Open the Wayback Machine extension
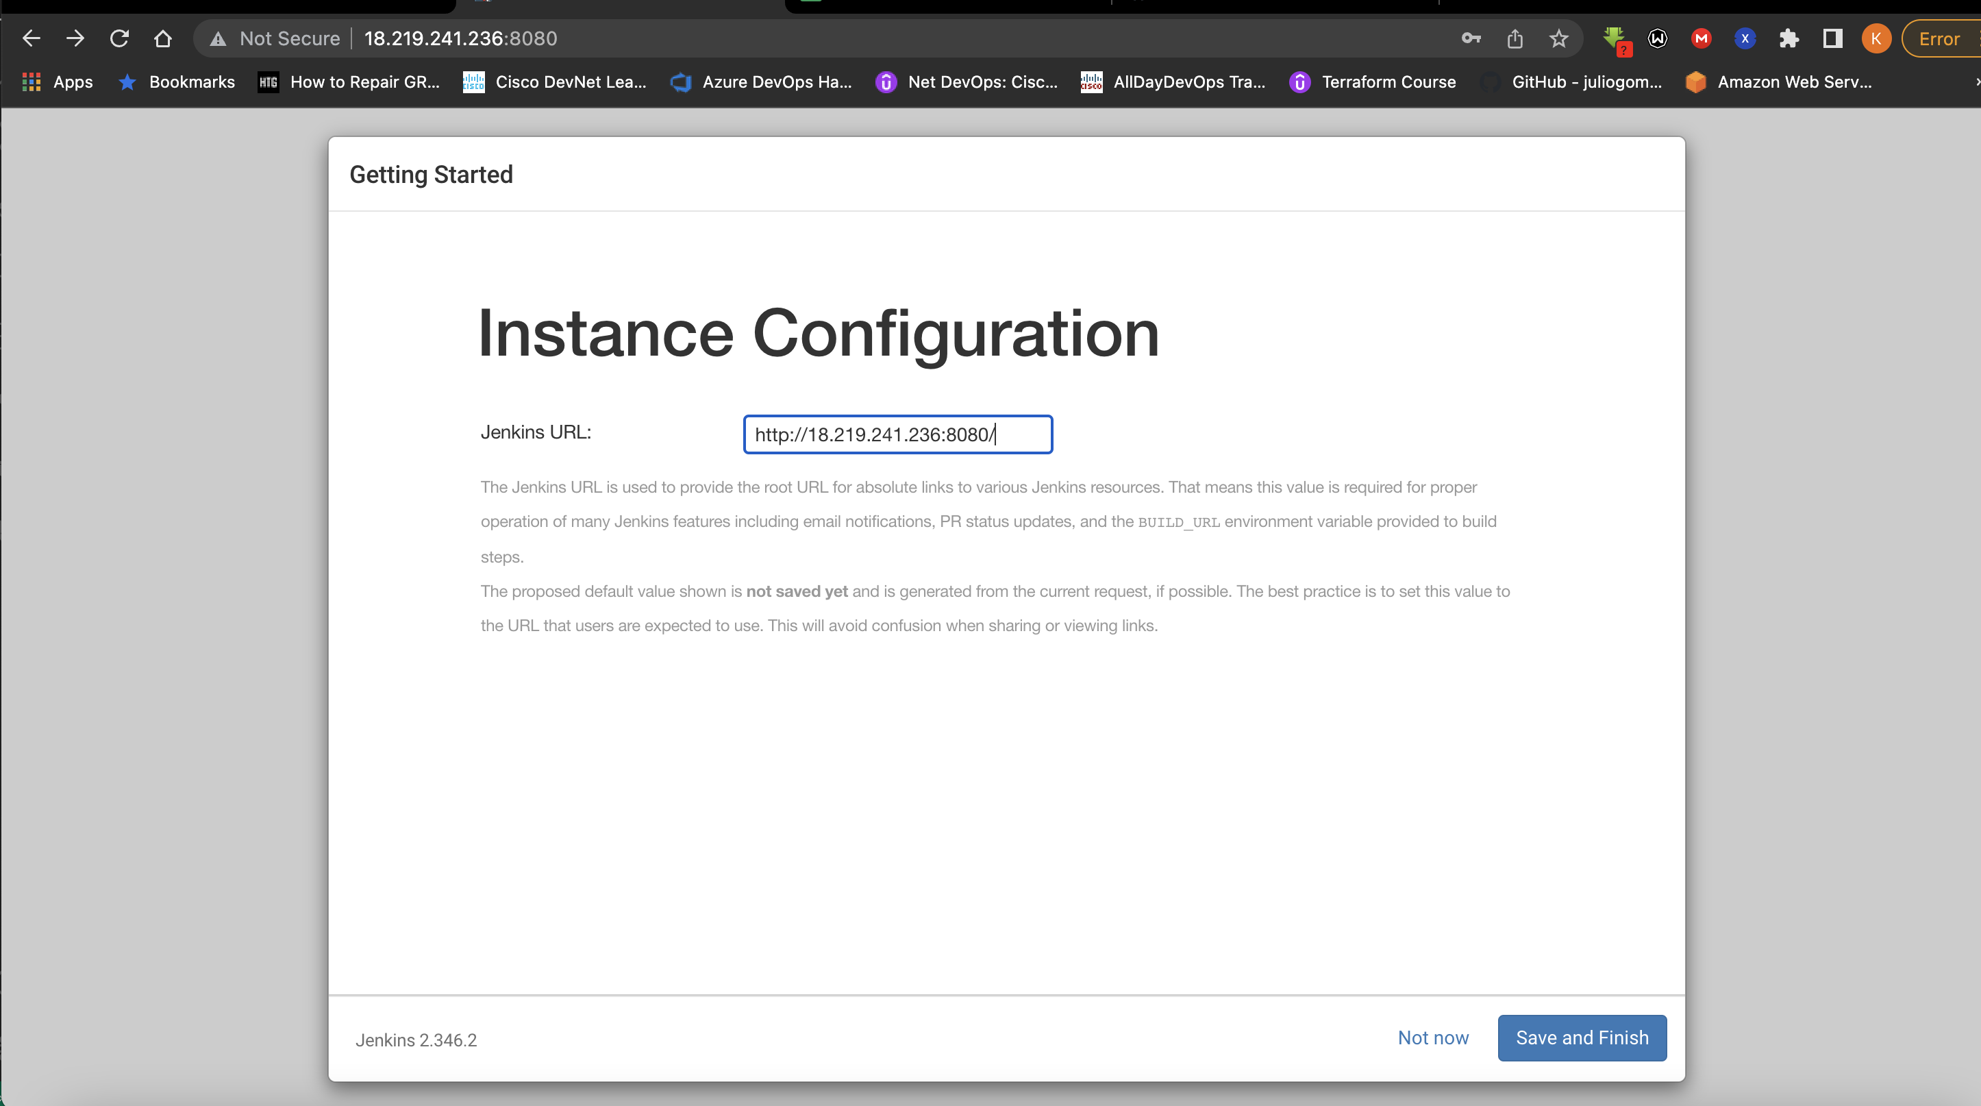1981x1106 pixels. 1657,38
